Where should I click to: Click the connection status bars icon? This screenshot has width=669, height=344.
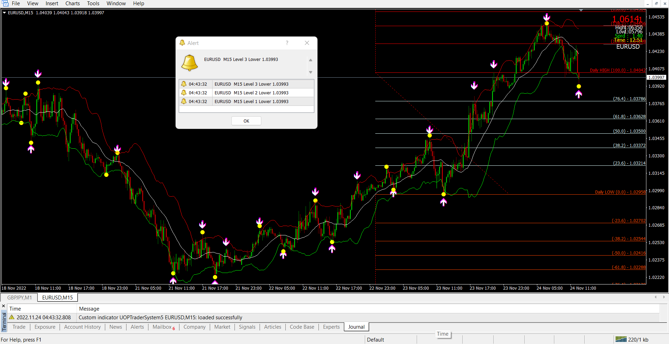tap(621, 339)
